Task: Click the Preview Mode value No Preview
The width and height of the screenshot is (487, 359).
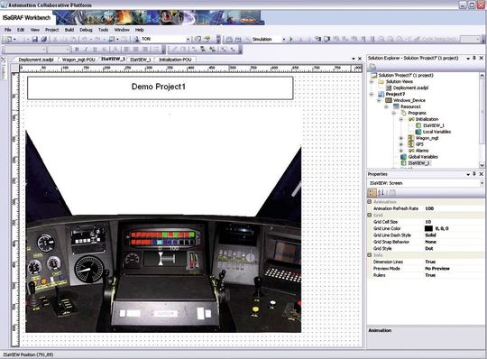Action: click(437, 268)
